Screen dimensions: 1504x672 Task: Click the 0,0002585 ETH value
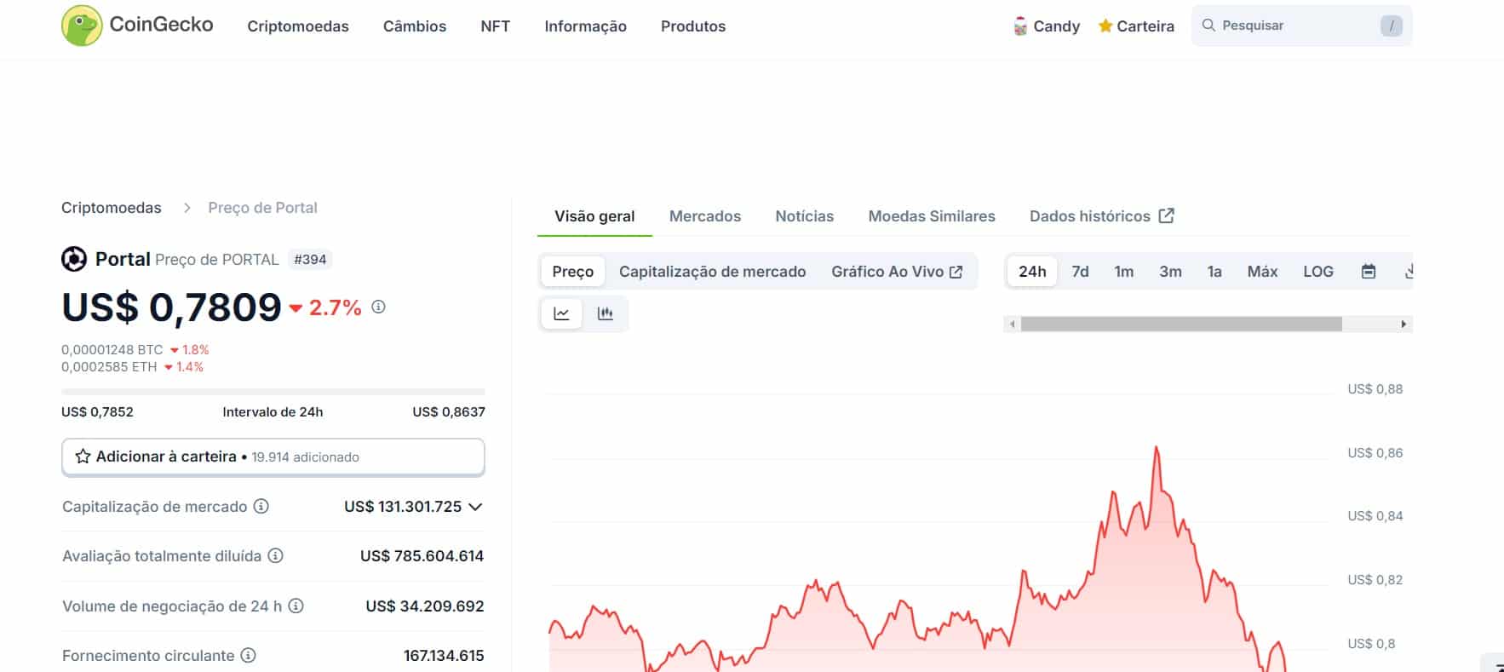[109, 367]
